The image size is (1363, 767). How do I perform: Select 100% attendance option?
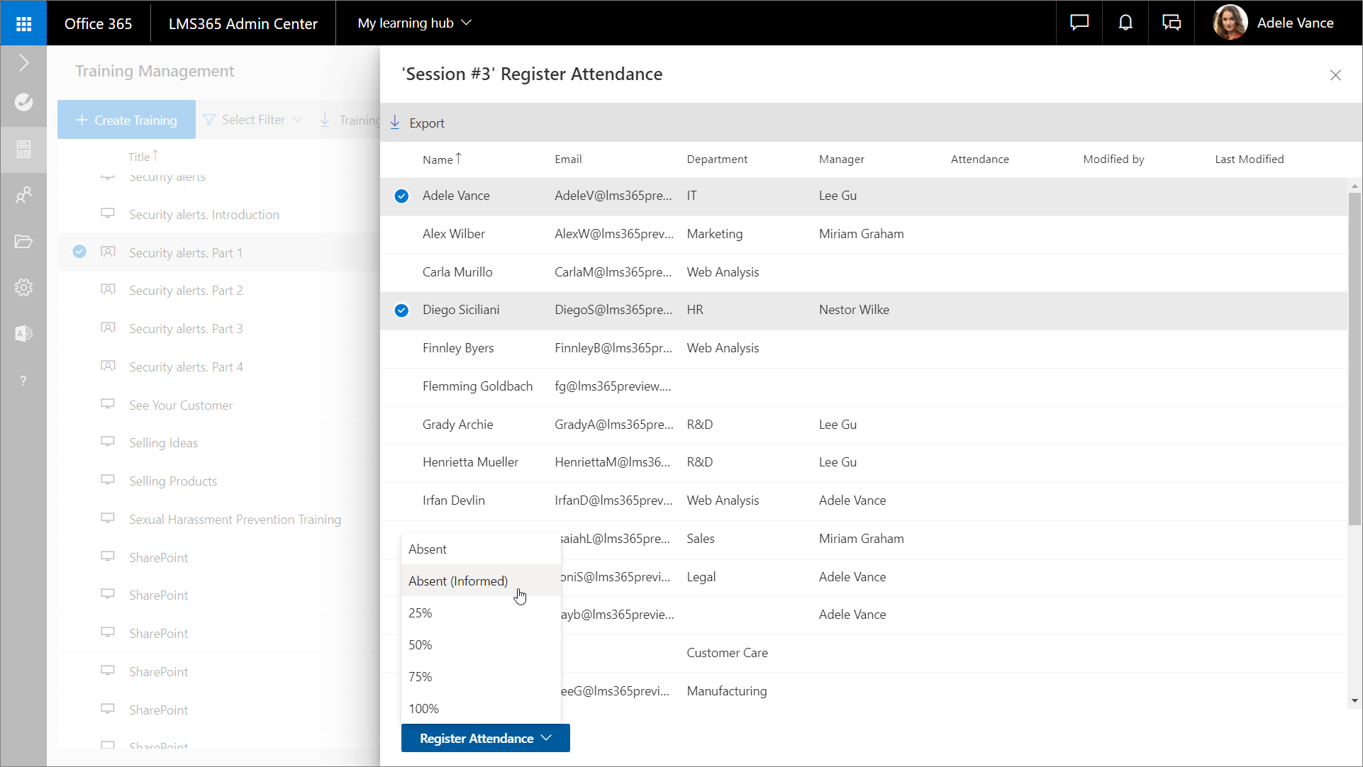[x=424, y=708]
